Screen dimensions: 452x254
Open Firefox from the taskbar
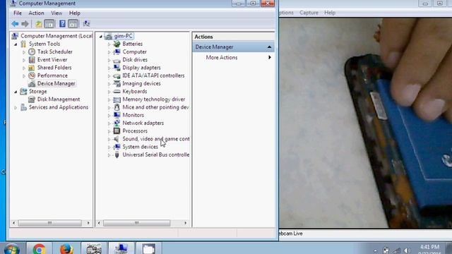coord(66,248)
